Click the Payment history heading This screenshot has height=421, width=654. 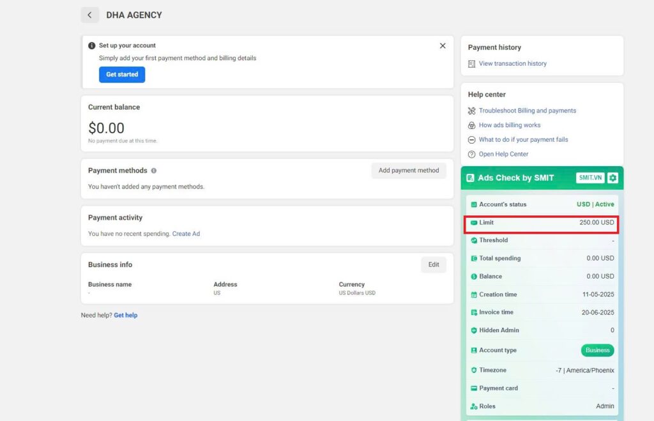pyautogui.click(x=494, y=47)
